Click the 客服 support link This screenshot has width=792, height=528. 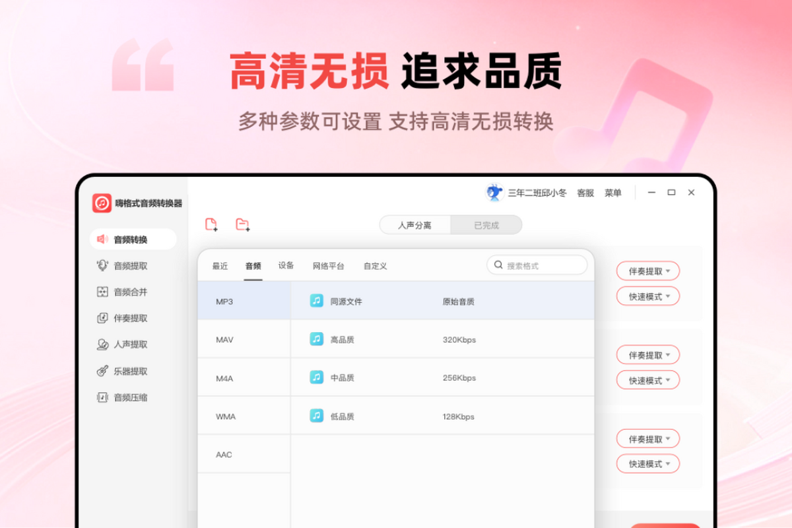click(x=585, y=193)
